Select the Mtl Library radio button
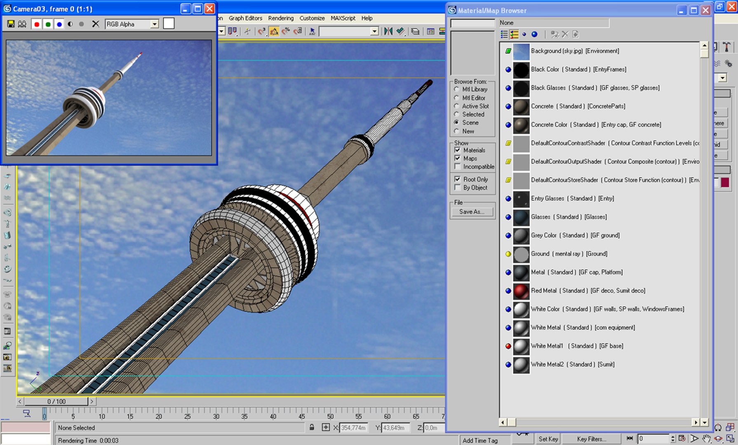 pos(456,89)
